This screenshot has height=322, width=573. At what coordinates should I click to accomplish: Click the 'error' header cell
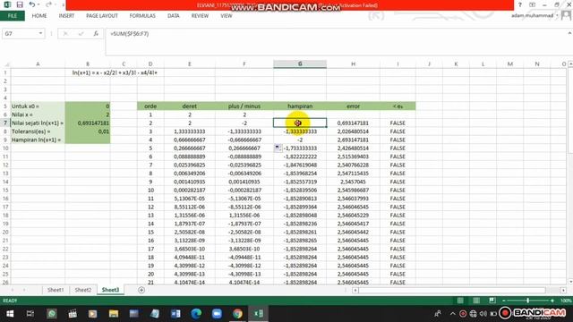pyautogui.click(x=353, y=106)
